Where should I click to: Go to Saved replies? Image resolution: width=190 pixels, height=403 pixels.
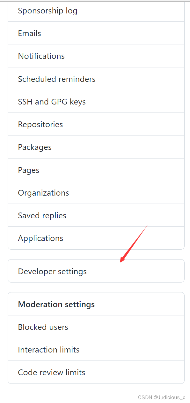96,215
